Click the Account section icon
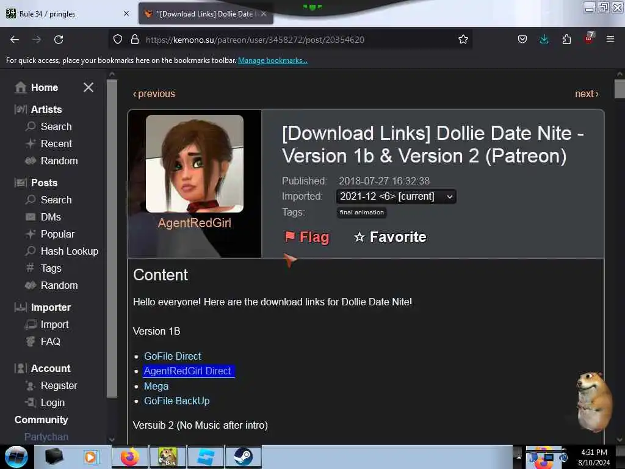625x469 pixels. coord(21,368)
